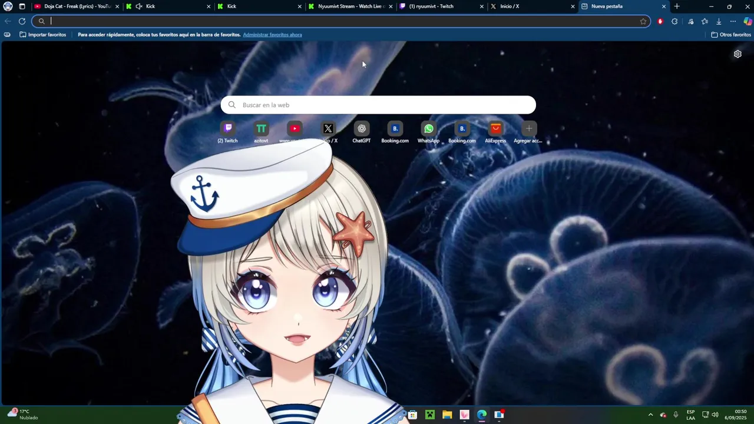Open the azitovt shortcut tile
This screenshot has width=754, height=424.
(x=261, y=132)
